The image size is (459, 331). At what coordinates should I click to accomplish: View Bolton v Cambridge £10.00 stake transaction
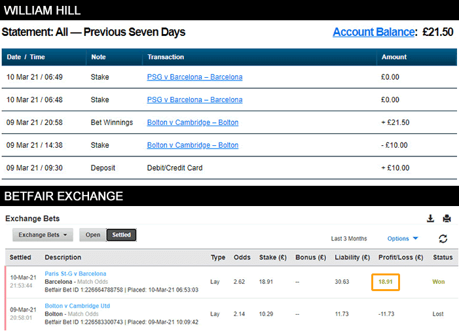click(193, 145)
